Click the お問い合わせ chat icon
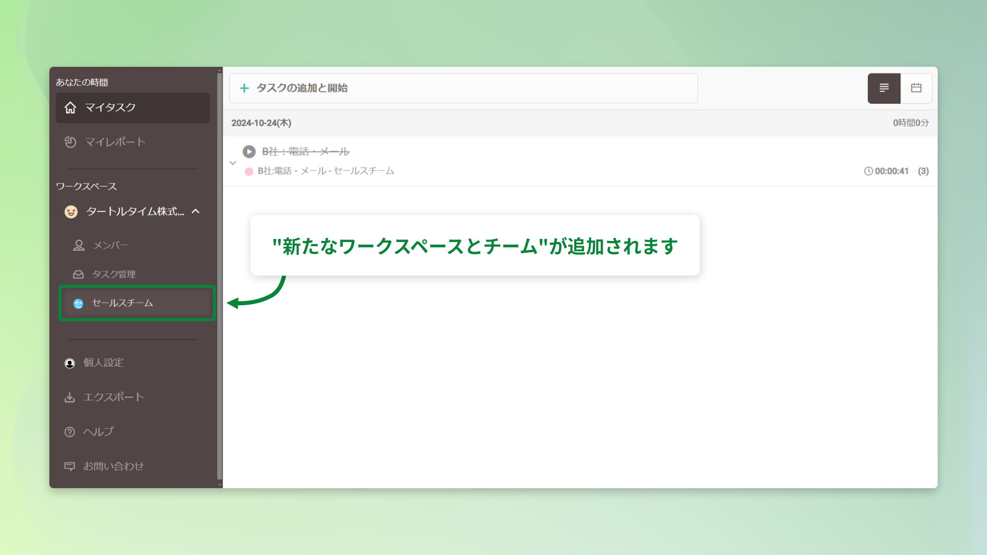The image size is (987, 555). click(69, 466)
